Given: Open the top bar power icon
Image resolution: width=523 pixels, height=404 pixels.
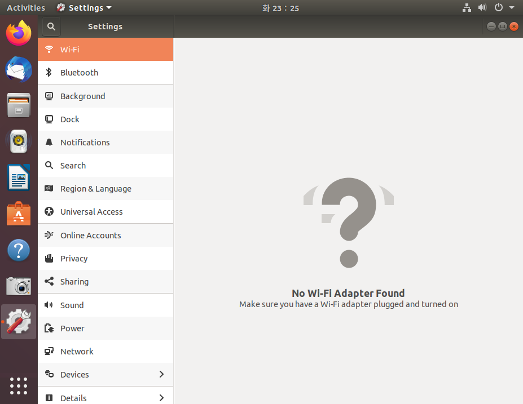Looking at the screenshot, I should coord(499,7).
